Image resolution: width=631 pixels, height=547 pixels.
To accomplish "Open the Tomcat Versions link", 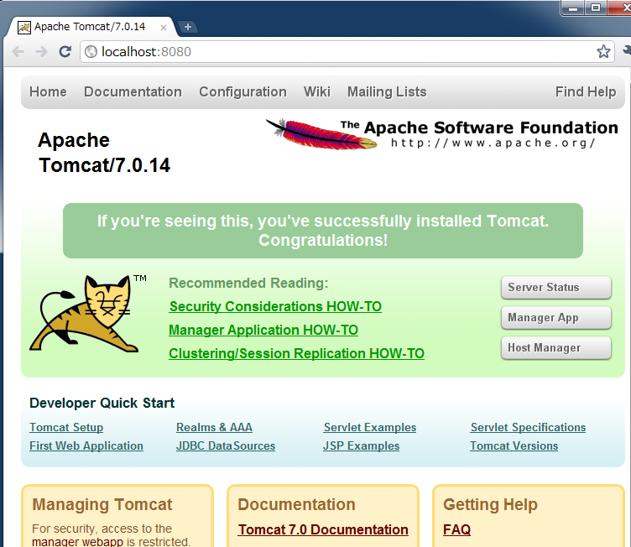I will (514, 446).
